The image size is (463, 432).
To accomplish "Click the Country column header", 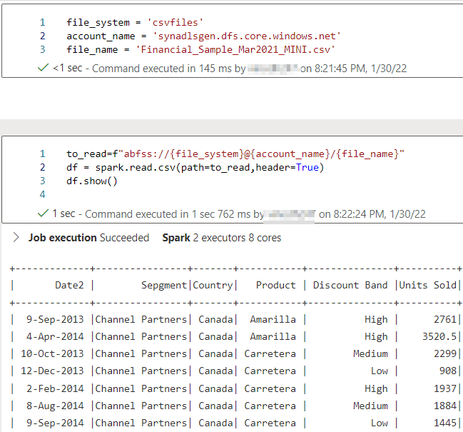I will pos(213,285).
